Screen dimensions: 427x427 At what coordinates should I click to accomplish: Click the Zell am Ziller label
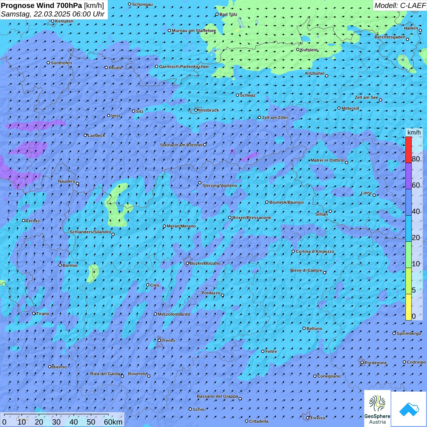(275, 117)
